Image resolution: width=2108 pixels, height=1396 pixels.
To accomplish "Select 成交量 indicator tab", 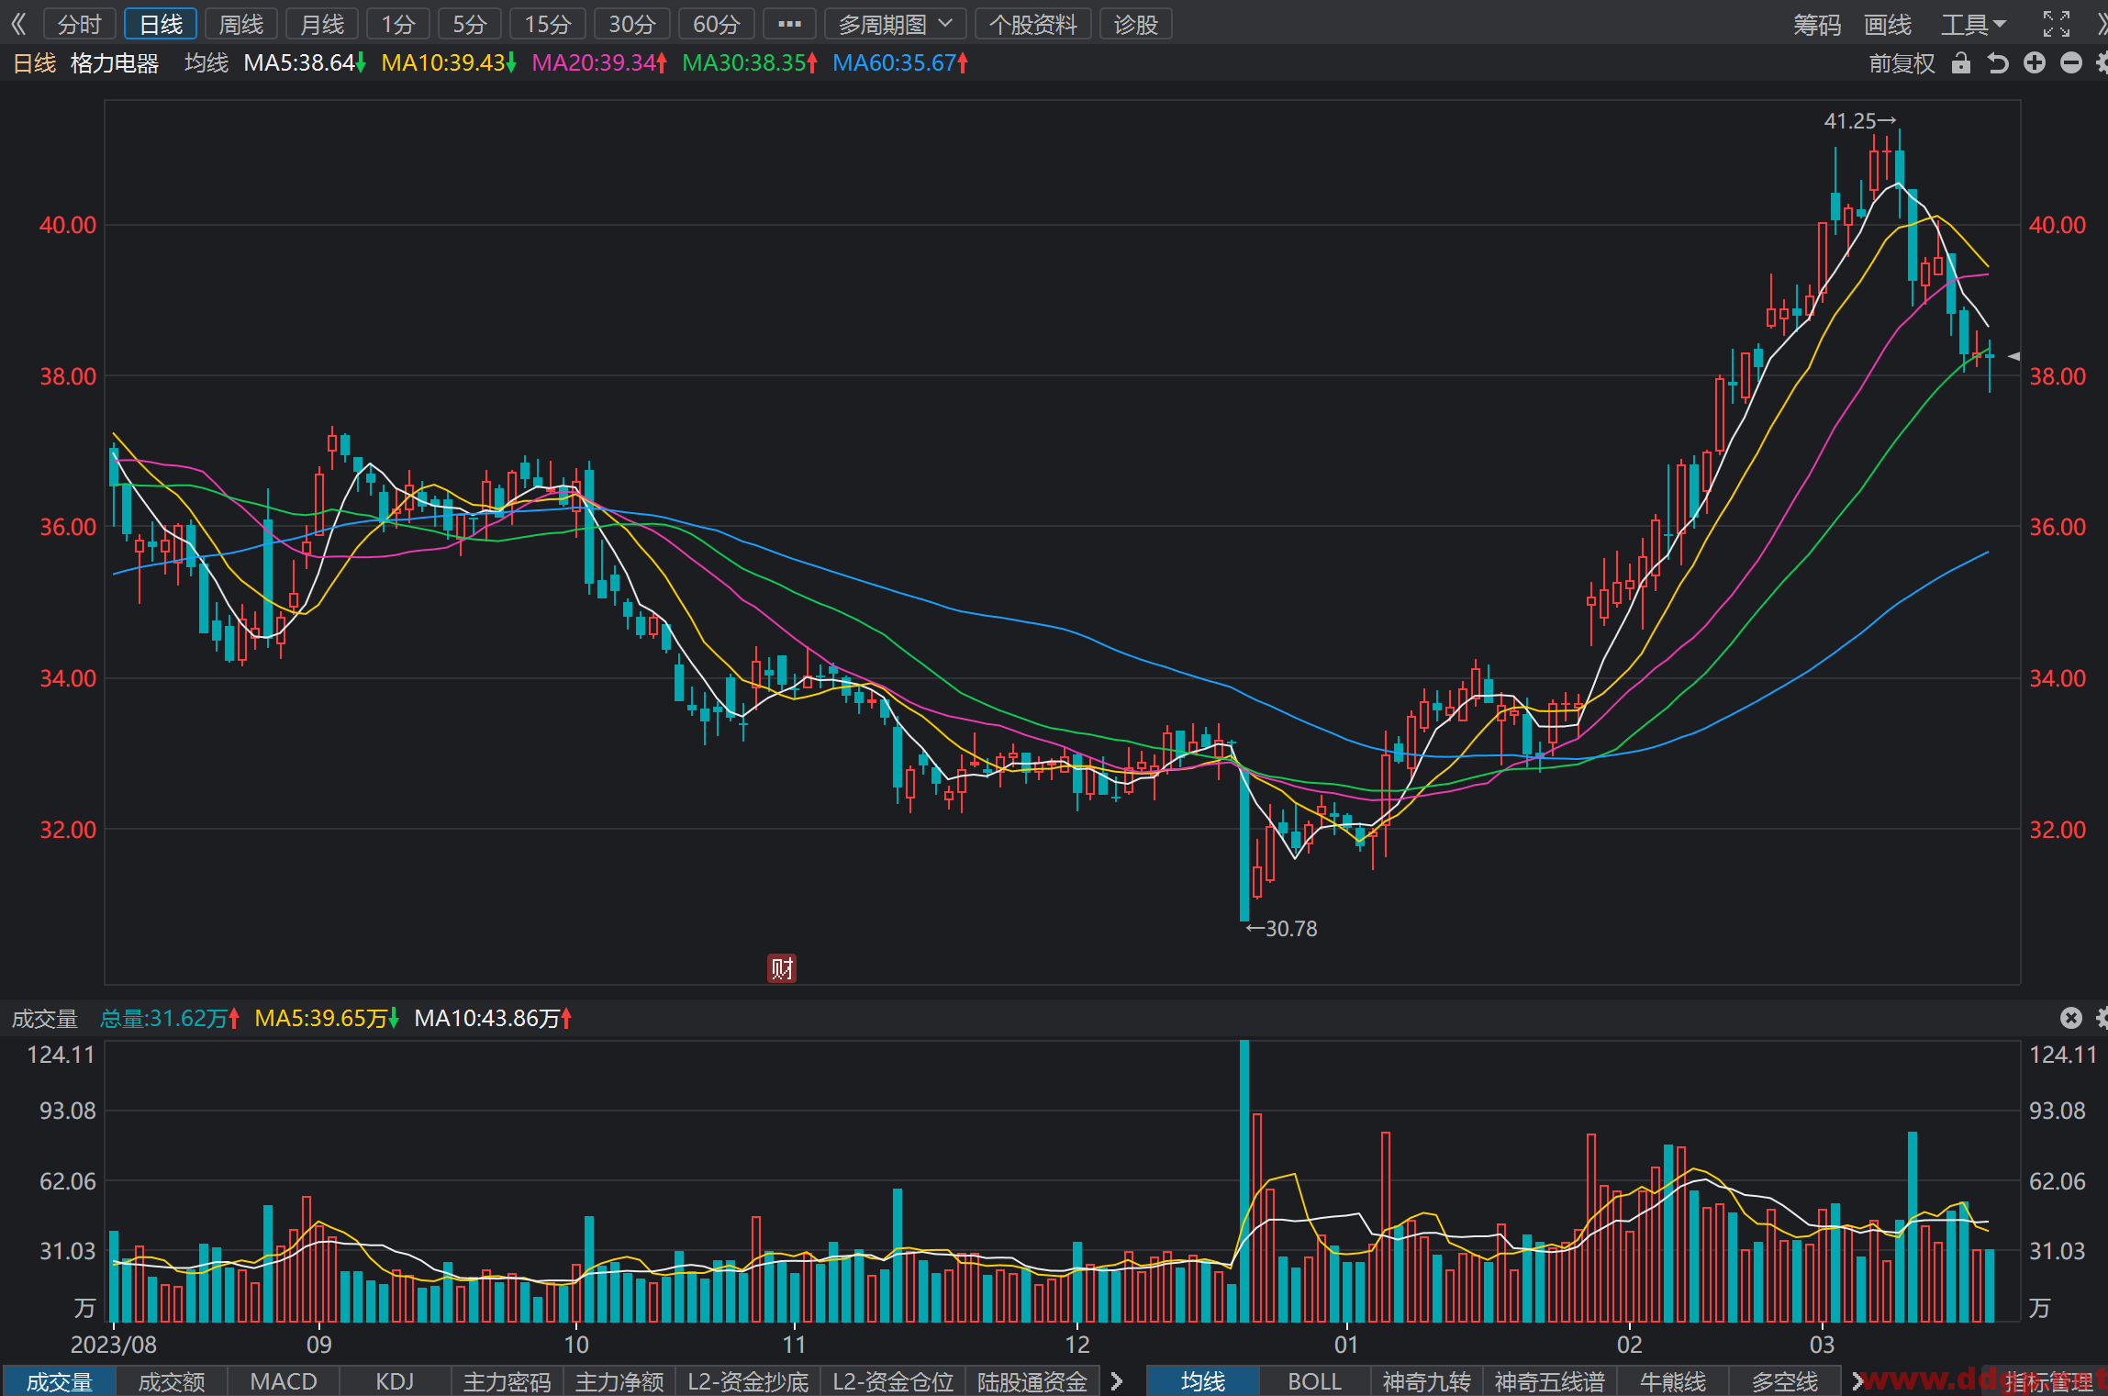I will [x=60, y=1381].
